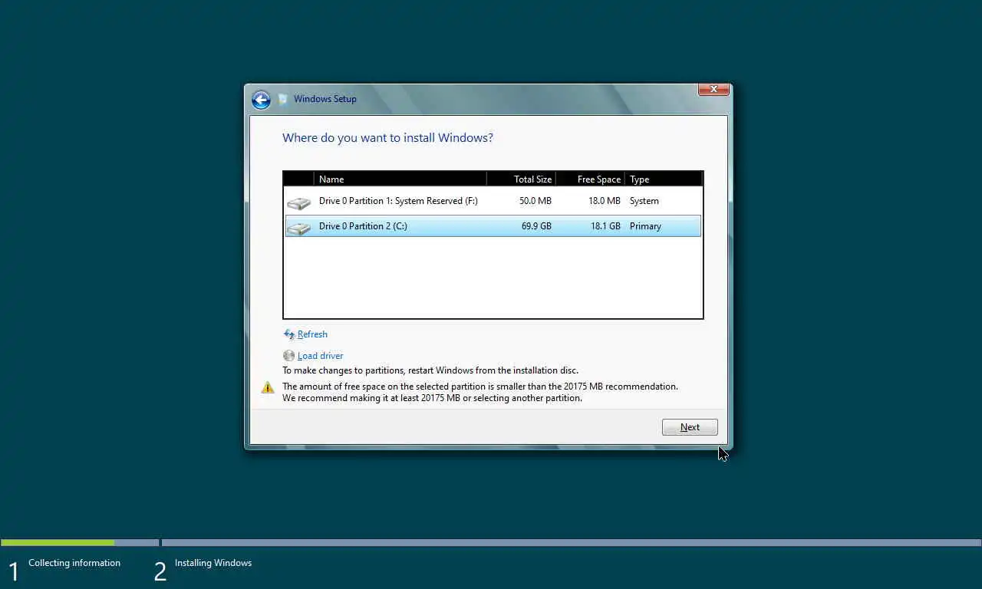The height and width of the screenshot is (589, 982).
Task: Sort by the Name column header
Action: [x=400, y=179]
